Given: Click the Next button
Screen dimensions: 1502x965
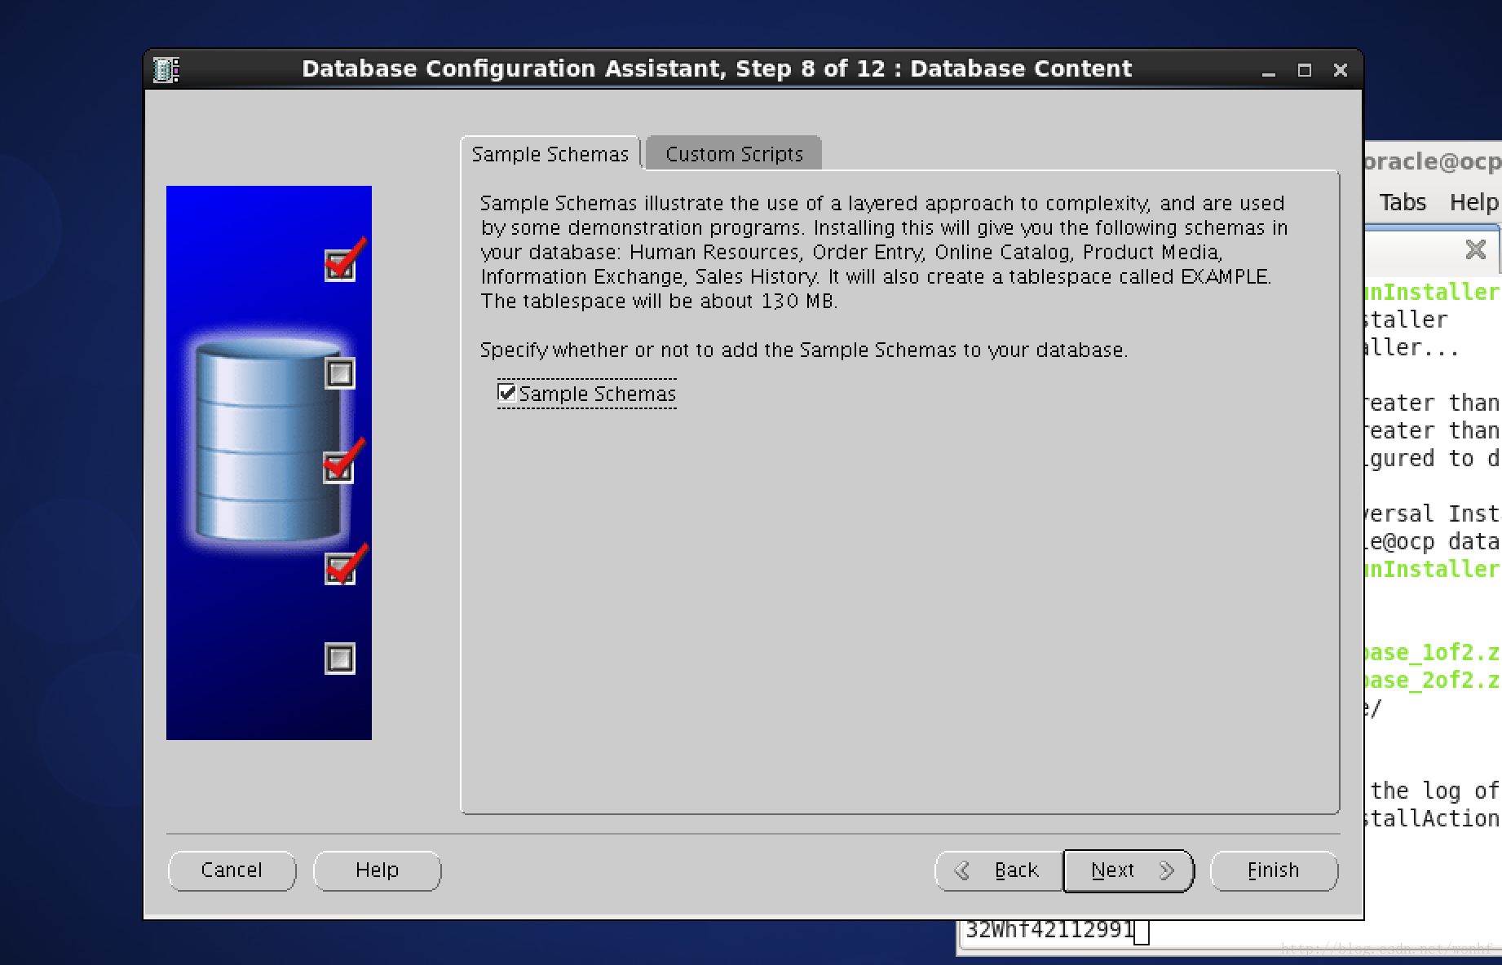Looking at the screenshot, I should click(x=1129, y=870).
